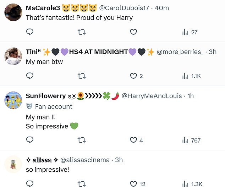
Task: Check 767 views on SunFlowerry's tweet
Action: tap(191, 140)
